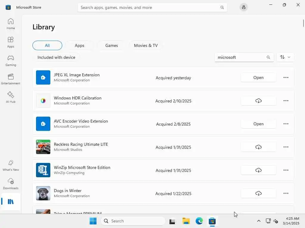Click the library filter search magnifier
Screen dimensions: 305x228
(x=268, y=57)
